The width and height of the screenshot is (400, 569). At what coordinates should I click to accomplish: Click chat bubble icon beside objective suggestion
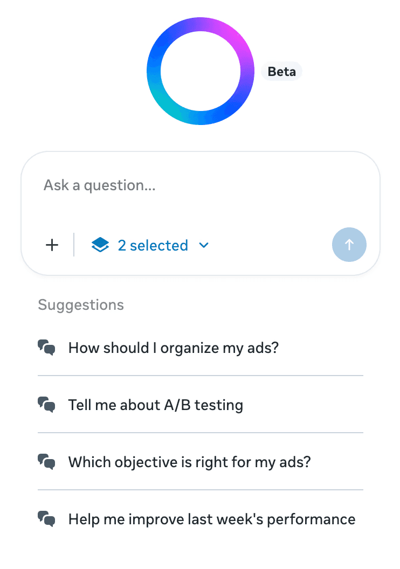pyautogui.click(x=47, y=462)
